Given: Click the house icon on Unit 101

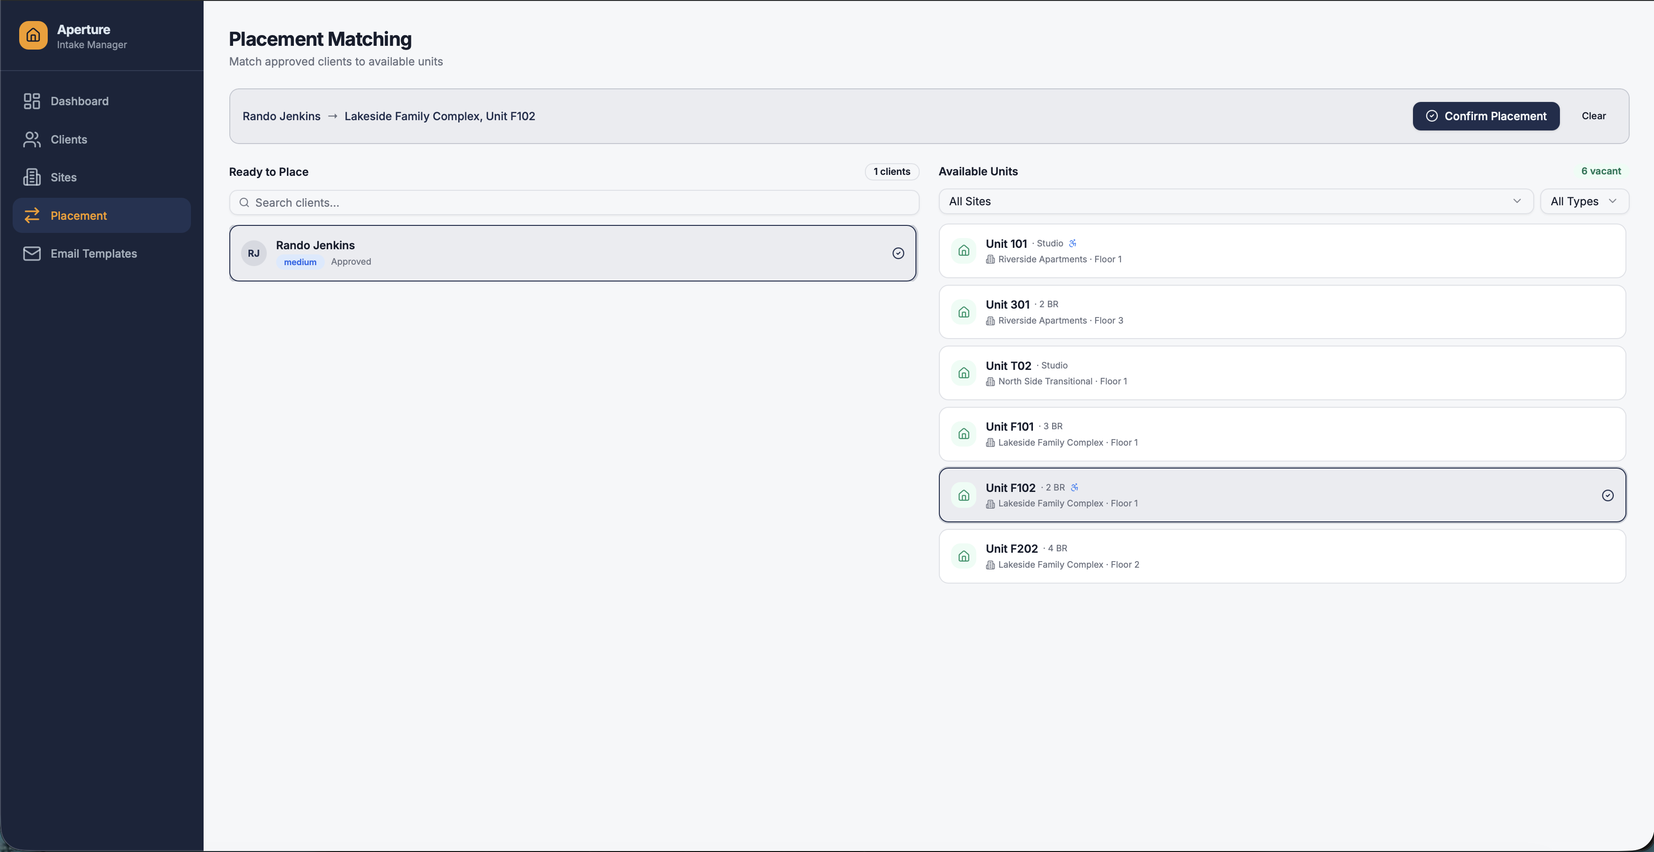Looking at the screenshot, I should tap(964, 251).
